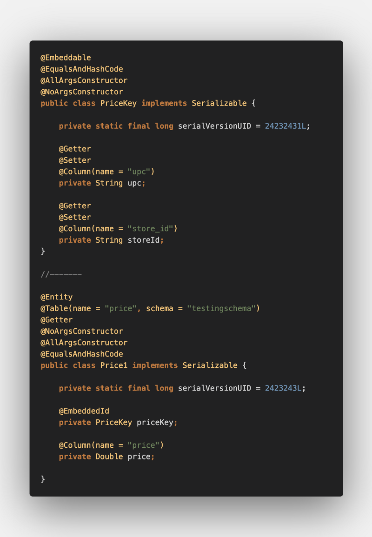Click the "price" table name string
Screen dimensions: 372x537
120,308
